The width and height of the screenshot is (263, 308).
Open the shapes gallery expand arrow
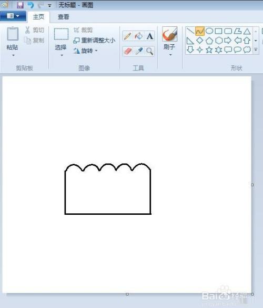[x=256, y=49]
